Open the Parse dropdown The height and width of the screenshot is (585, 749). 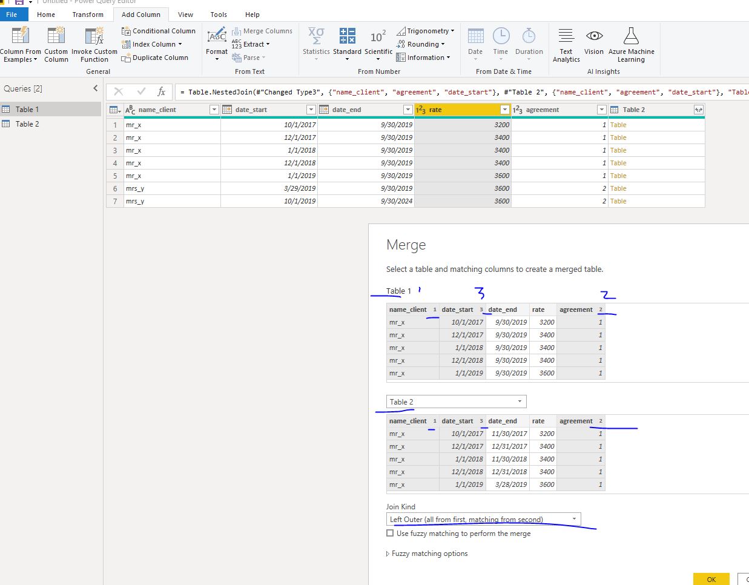249,58
